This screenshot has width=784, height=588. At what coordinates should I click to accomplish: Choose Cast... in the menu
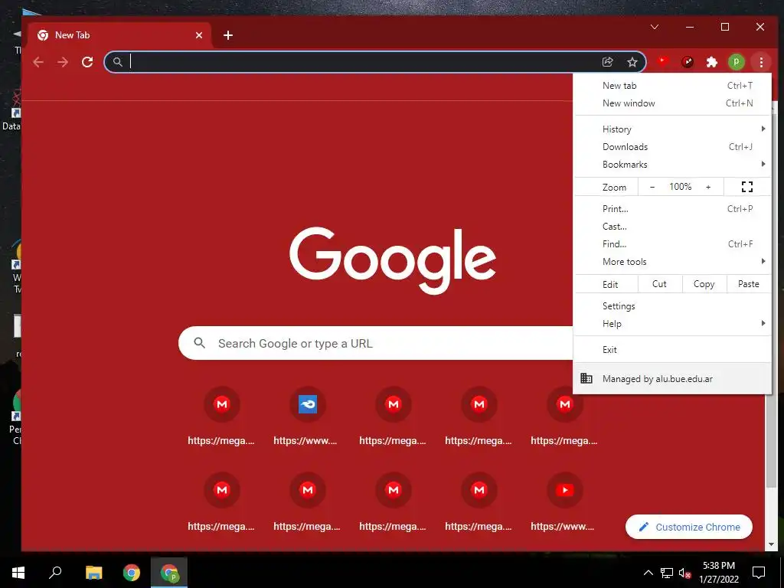(672, 227)
